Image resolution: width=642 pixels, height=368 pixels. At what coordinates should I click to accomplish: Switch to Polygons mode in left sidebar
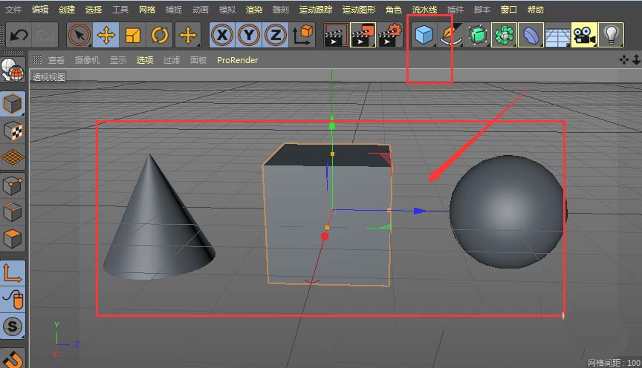click(x=13, y=239)
